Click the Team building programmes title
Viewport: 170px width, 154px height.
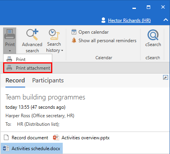click(x=45, y=97)
